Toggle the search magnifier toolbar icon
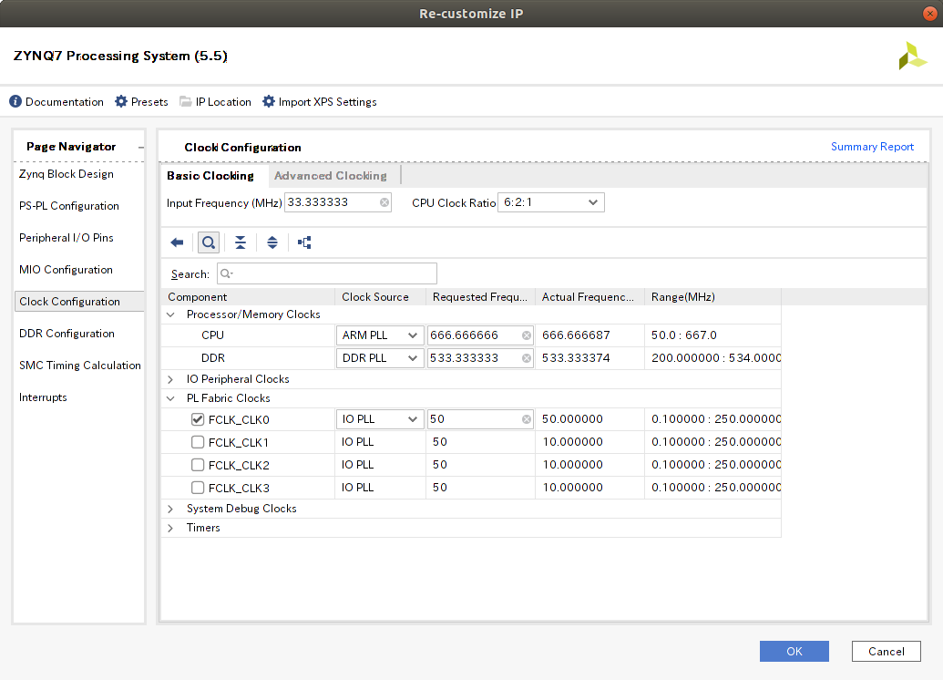Screen dimensions: 943x680 [209, 242]
